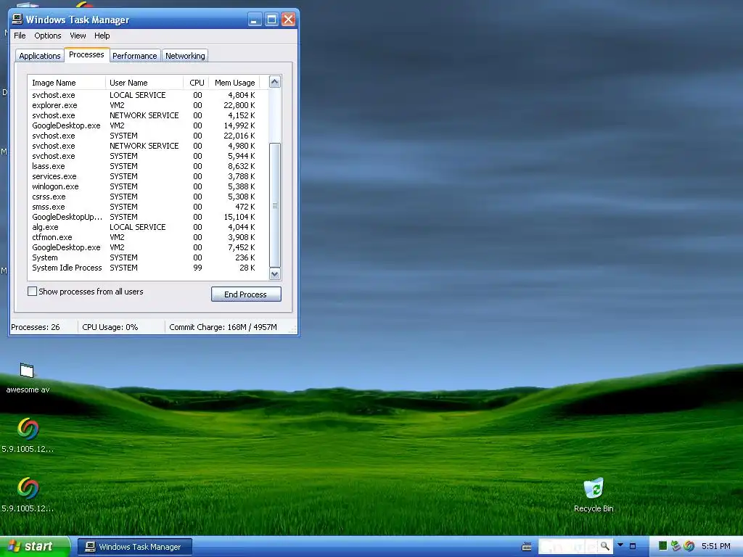Enable Show processes from all users
Screen dimensions: 743x557
coord(32,292)
